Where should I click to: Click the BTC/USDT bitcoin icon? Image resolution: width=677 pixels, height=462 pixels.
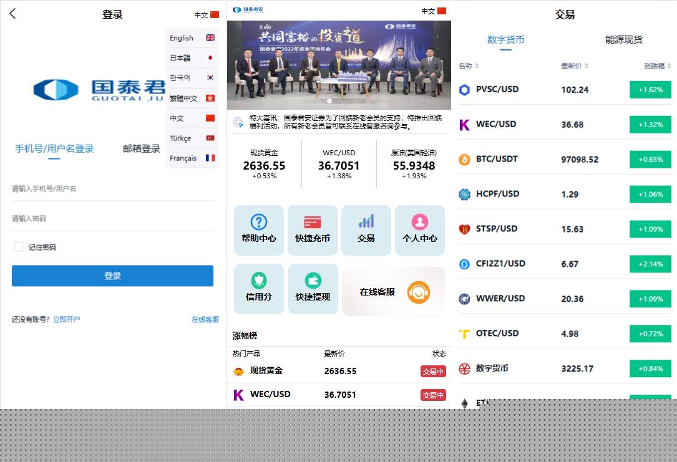(x=464, y=160)
